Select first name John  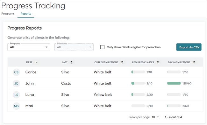point(29,83)
